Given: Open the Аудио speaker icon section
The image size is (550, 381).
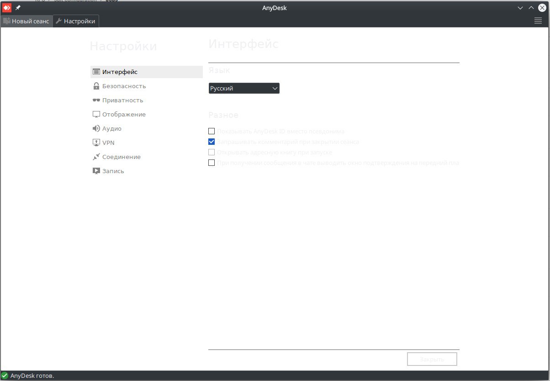Looking at the screenshot, I should (96, 128).
